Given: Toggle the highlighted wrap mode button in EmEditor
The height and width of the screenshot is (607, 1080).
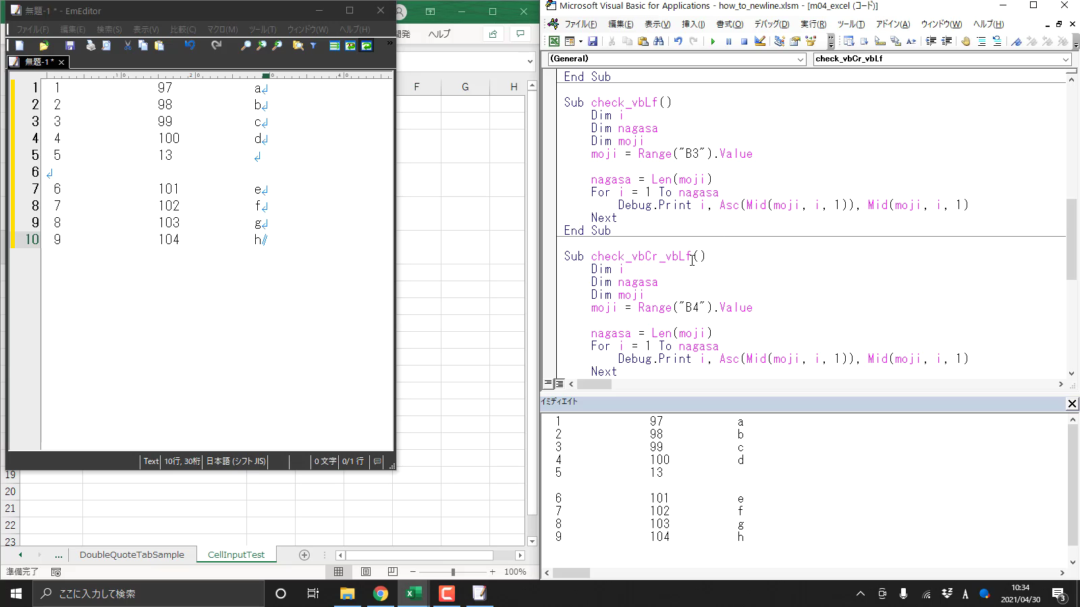Looking at the screenshot, I should pyautogui.click(x=367, y=46).
